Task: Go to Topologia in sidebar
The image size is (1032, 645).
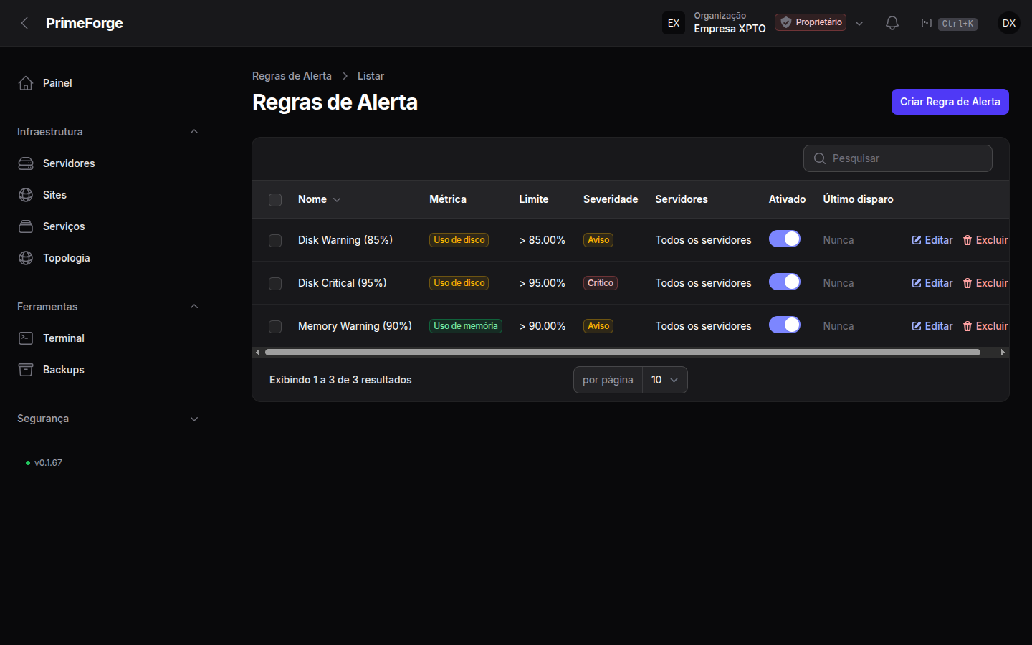Action: point(109,258)
